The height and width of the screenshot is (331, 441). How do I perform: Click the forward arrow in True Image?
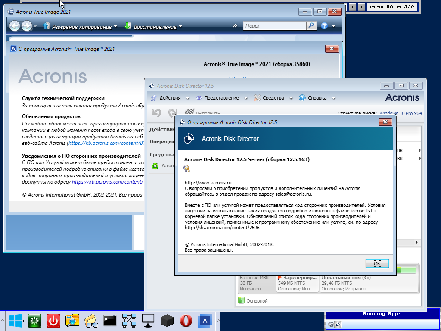27,26
